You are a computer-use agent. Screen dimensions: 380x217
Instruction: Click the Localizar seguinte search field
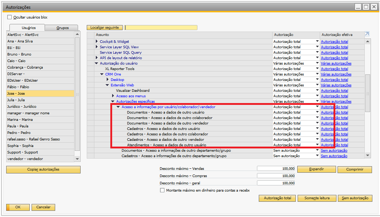click(x=161, y=28)
